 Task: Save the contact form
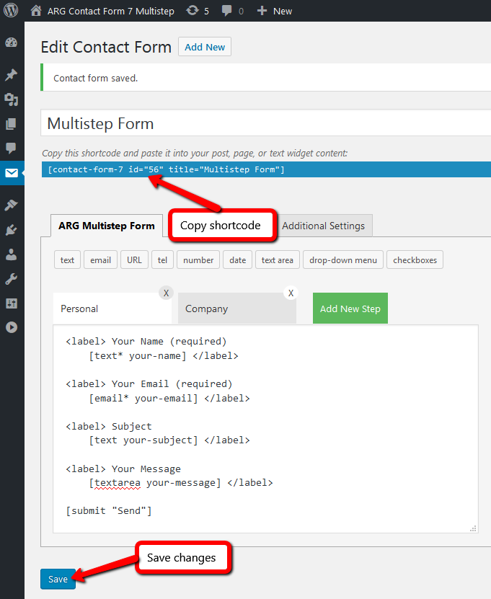(x=58, y=579)
